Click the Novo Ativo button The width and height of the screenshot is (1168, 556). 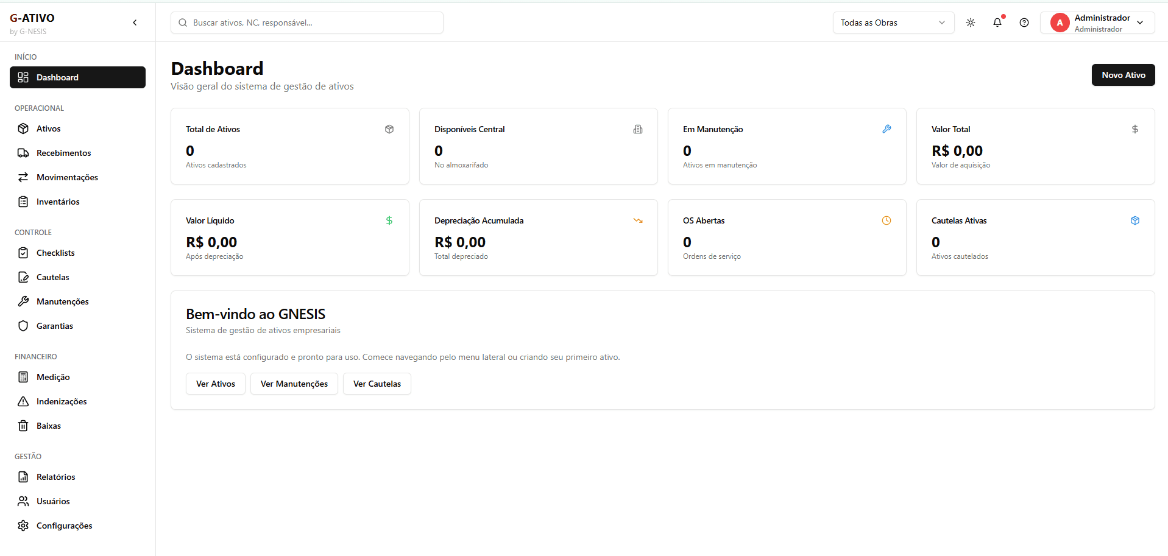(x=1123, y=75)
